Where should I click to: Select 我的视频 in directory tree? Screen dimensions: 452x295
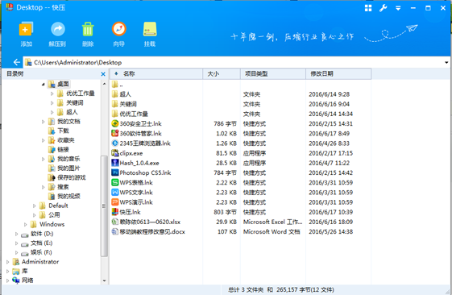tap(64, 197)
